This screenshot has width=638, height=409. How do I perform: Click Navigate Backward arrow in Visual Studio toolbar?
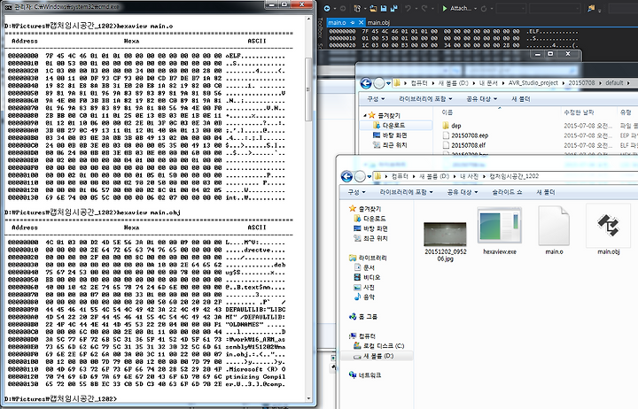(327, 8)
